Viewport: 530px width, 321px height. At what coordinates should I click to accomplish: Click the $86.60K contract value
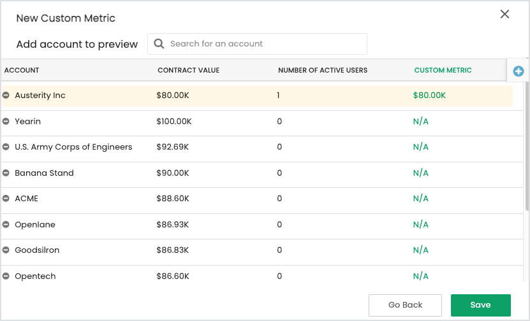tap(173, 276)
